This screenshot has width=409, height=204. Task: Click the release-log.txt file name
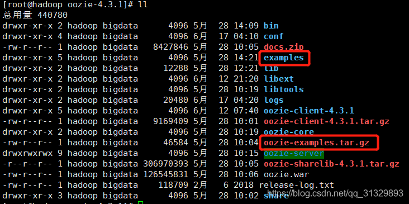296,185
